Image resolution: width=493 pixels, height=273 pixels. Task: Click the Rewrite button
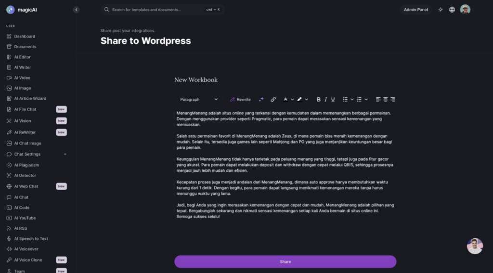[240, 99]
